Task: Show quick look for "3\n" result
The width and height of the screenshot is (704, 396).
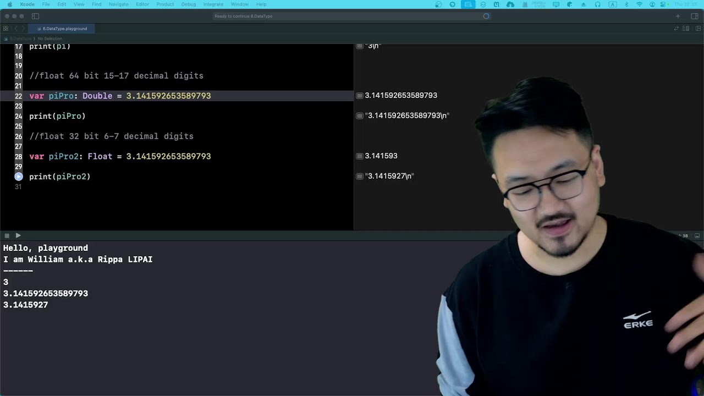Action: click(360, 46)
